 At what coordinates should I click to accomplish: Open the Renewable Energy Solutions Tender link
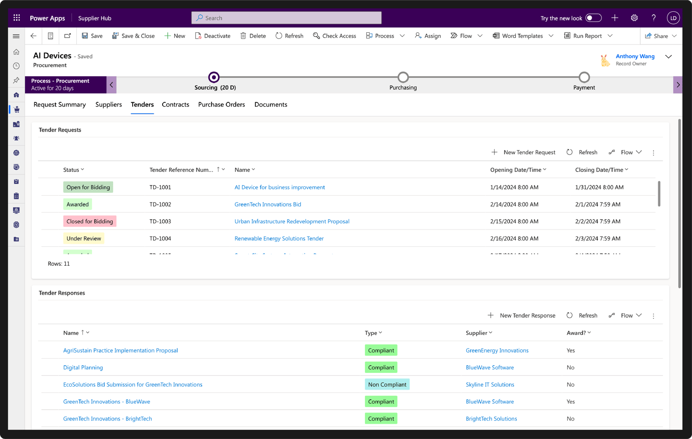click(279, 238)
